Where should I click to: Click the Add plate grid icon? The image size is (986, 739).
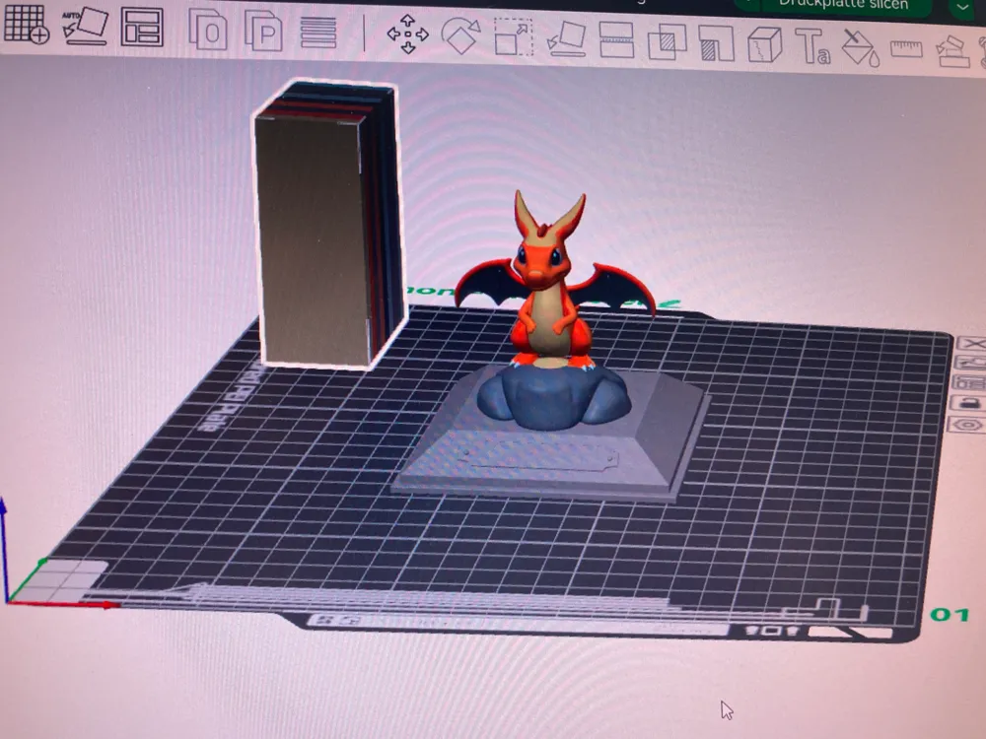pos(27,24)
